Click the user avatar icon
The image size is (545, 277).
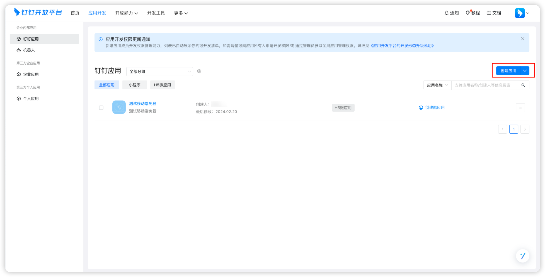coord(520,13)
